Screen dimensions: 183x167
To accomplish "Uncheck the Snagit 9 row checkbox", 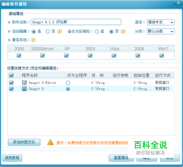I will pyautogui.click(x=11, y=89).
